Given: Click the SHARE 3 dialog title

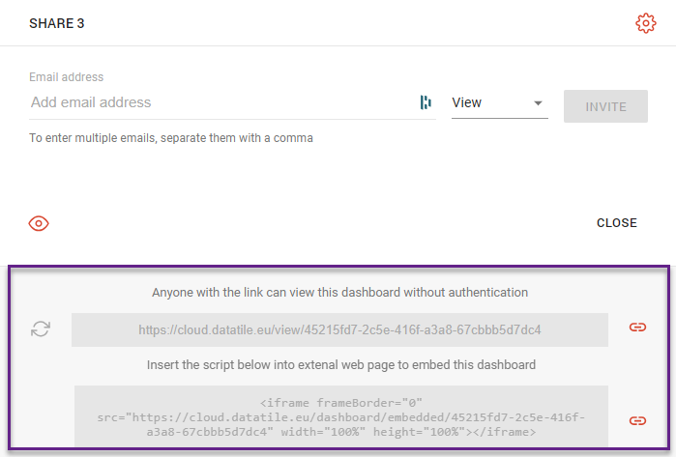Looking at the screenshot, I should tap(56, 23).
